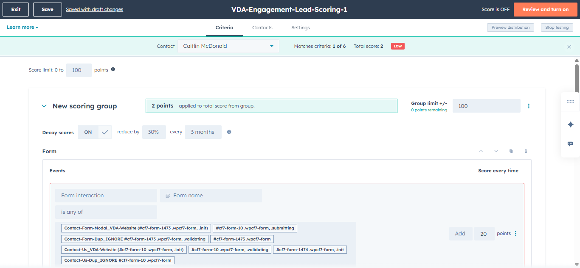Open the Add points action dropdown
Screen dimensions: 580x268
tap(461, 234)
